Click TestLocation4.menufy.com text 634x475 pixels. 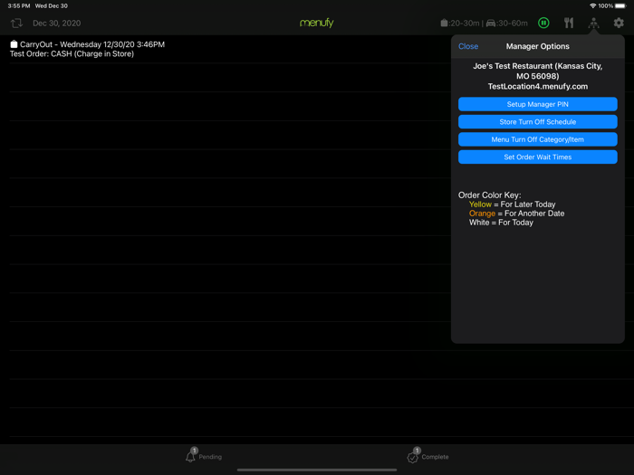pyautogui.click(x=538, y=87)
